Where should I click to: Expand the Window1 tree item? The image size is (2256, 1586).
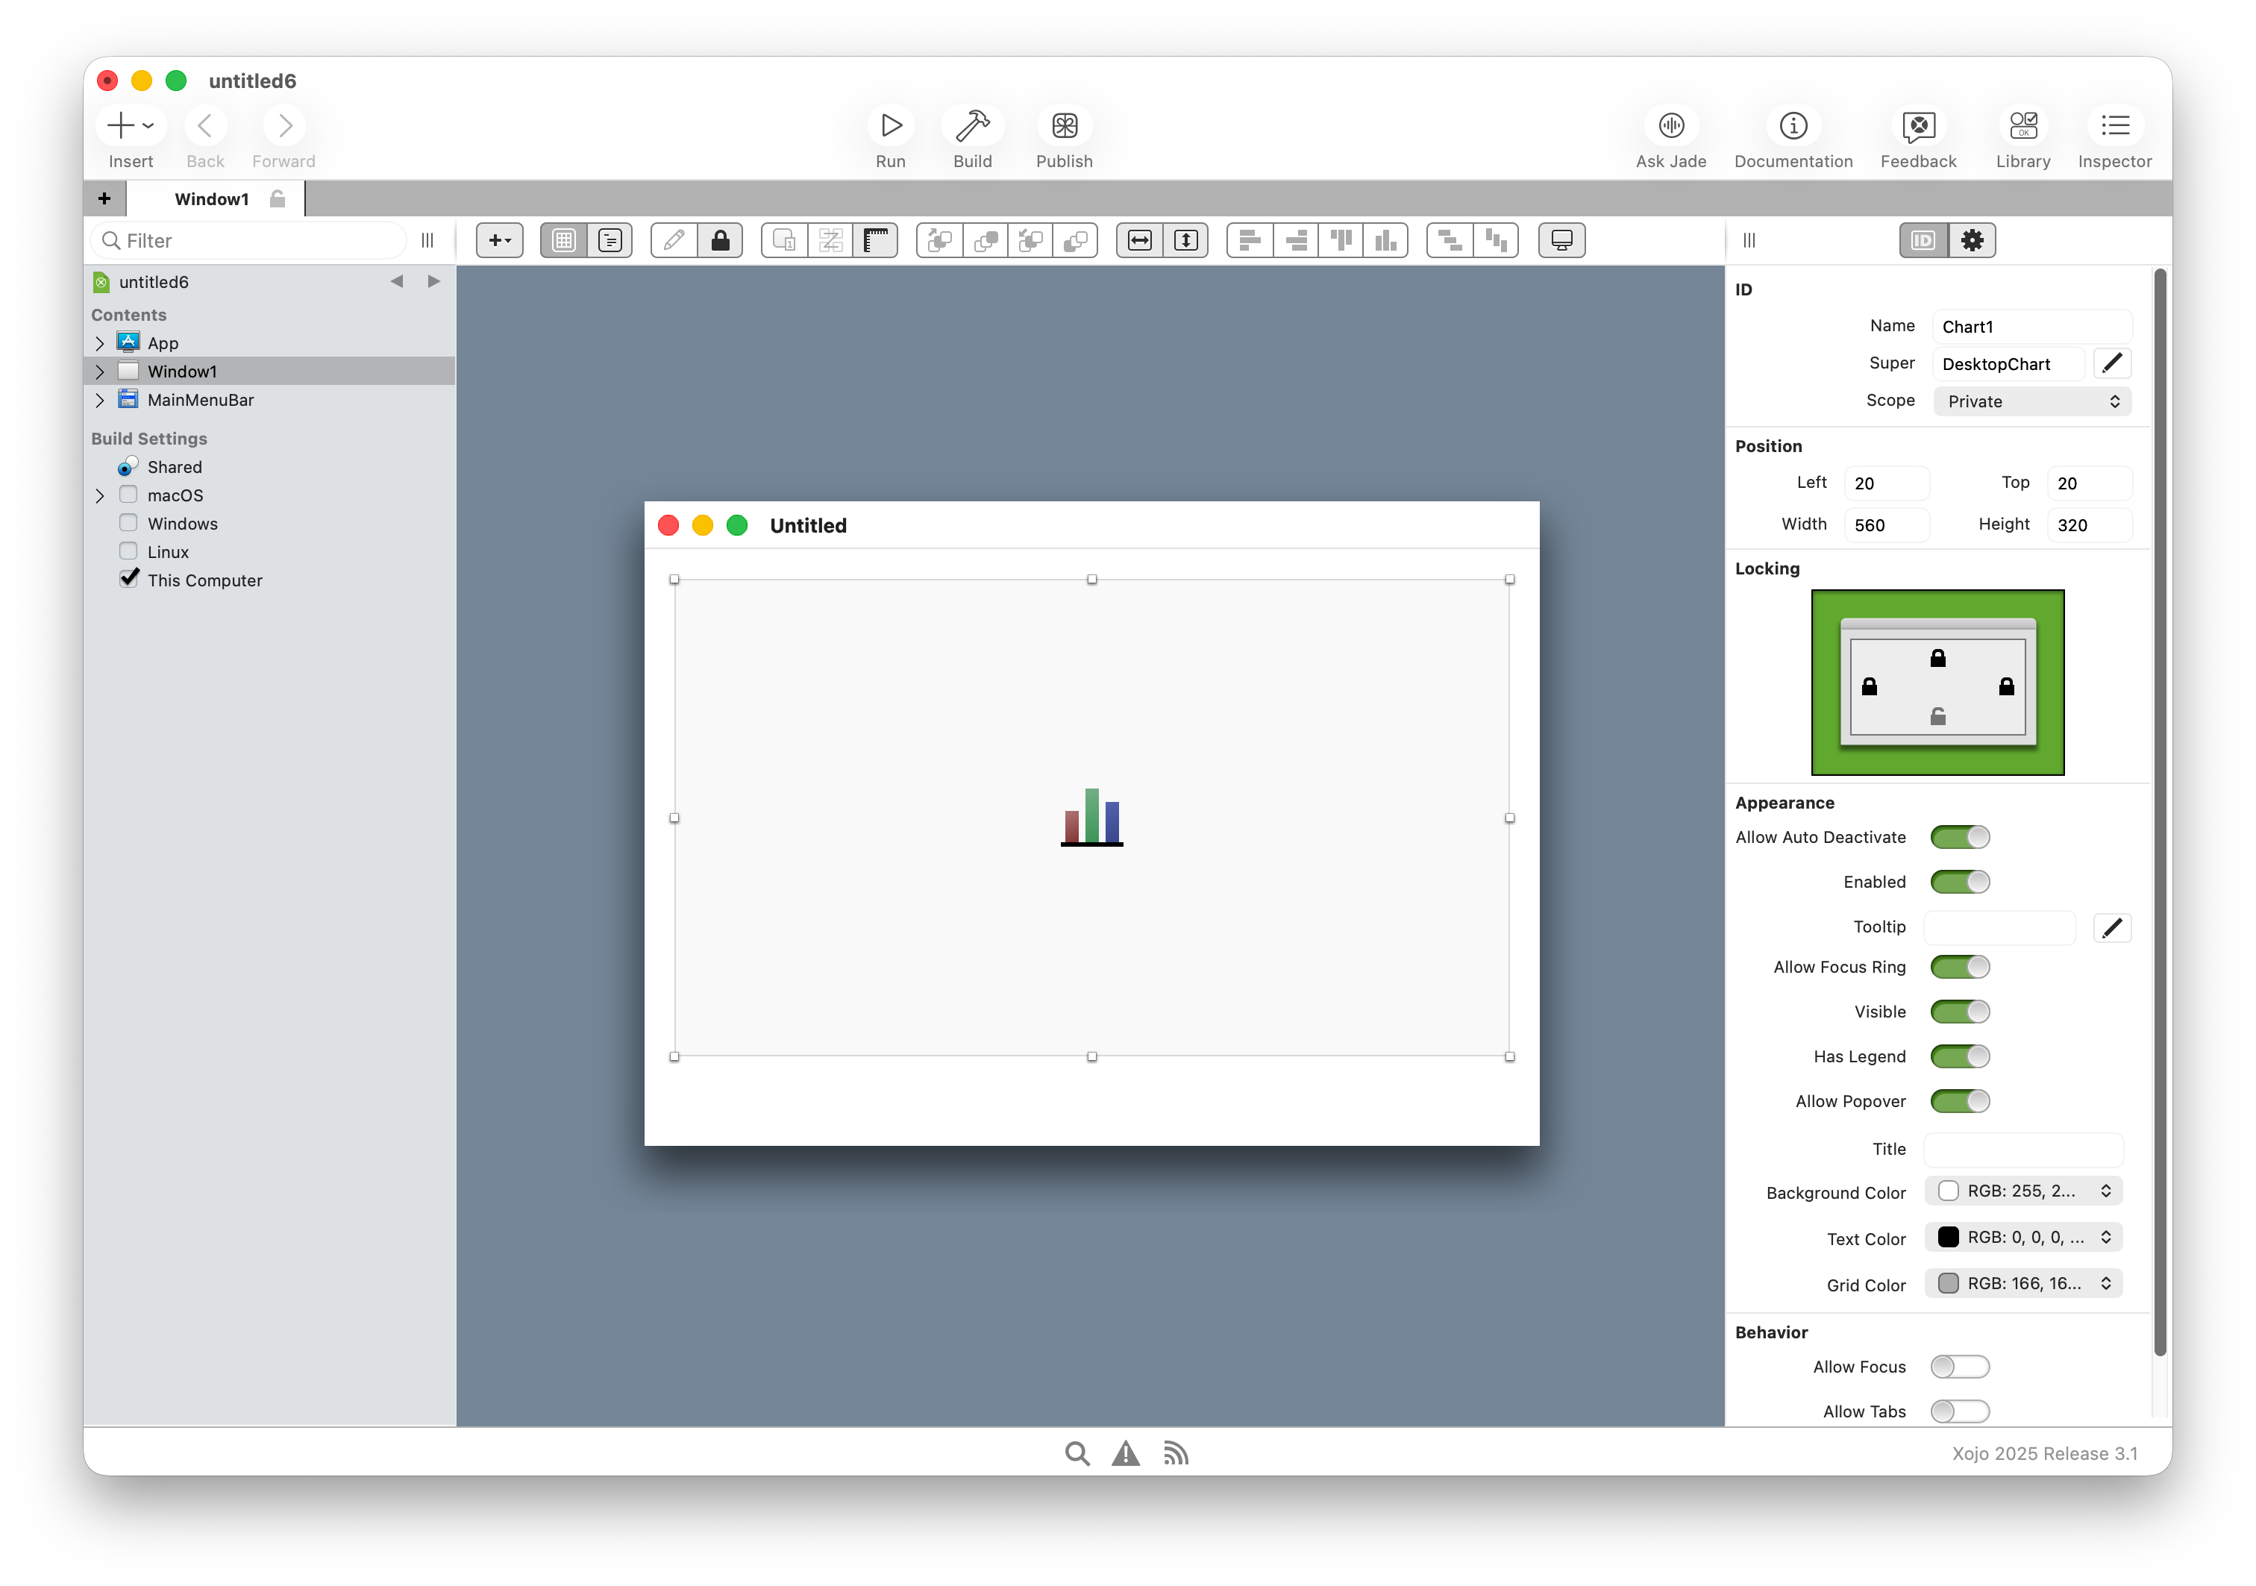pyautogui.click(x=99, y=372)
